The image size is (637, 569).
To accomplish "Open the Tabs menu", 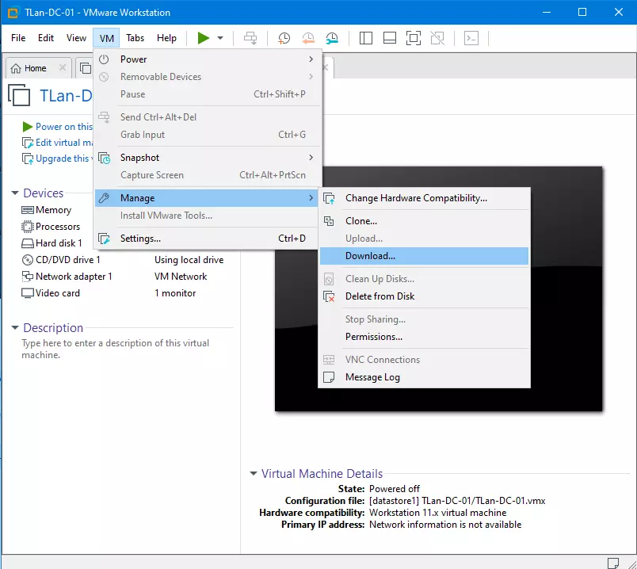I will pos(135,38).
